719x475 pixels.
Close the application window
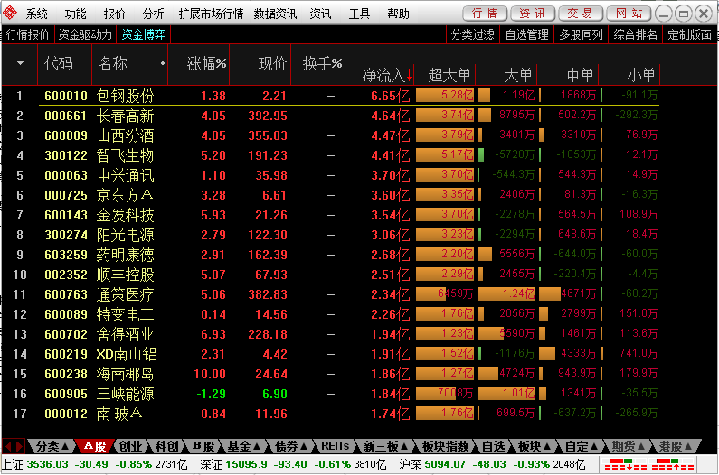click(x=704, y=14)
